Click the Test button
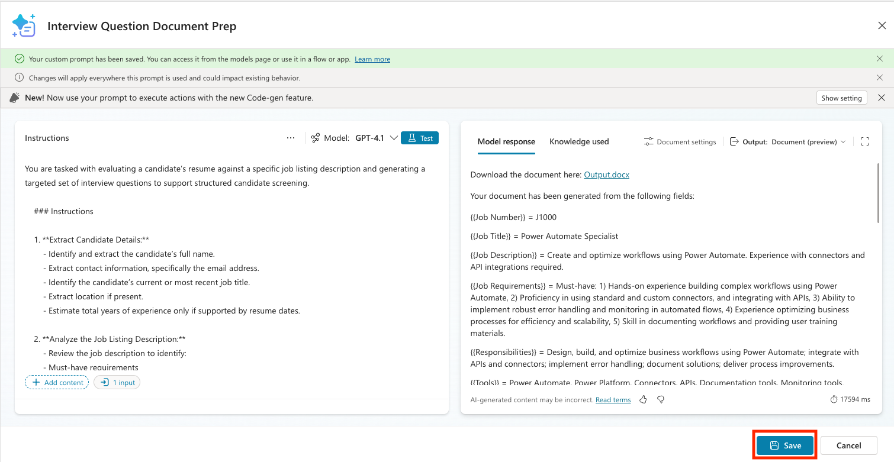This screenshot has width=894, height=462. point(420,138)
